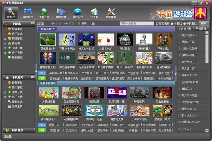
Task: Expand 游戏分类 under 小游戏 section
Action: [x=5, y=47]
